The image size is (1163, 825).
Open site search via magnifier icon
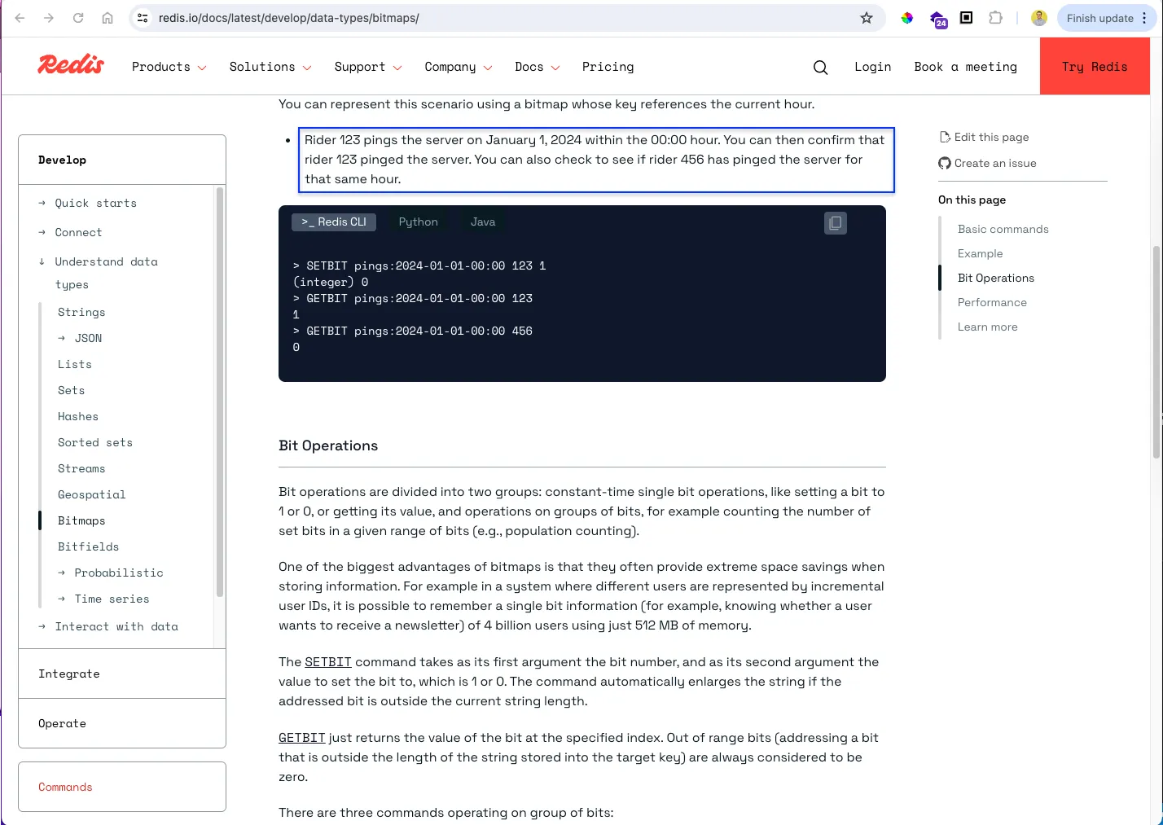(820, 68)
